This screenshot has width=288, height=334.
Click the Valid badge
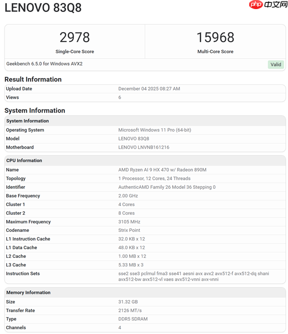click(x=276, y=65)
